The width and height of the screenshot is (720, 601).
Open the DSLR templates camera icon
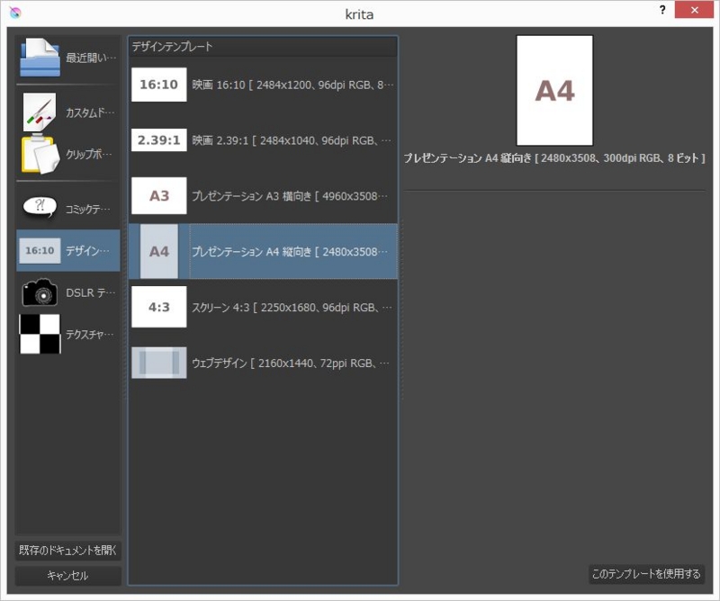(x=40, y=292)
